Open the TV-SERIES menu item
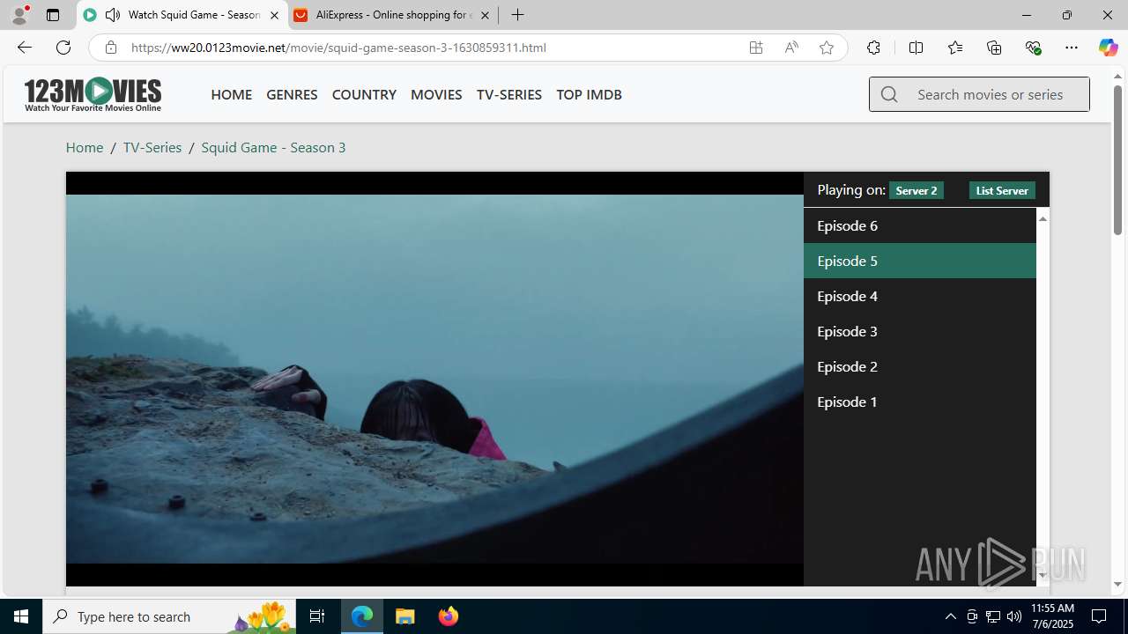 509,94
